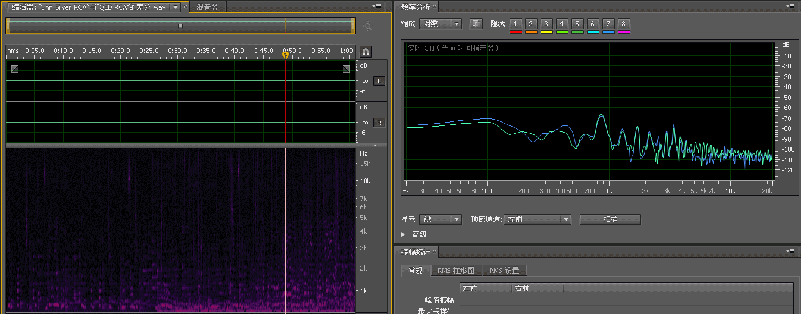Screen dimensions: 801x314
Task: Toggle the left channel L button
Action: coord(379,81)
